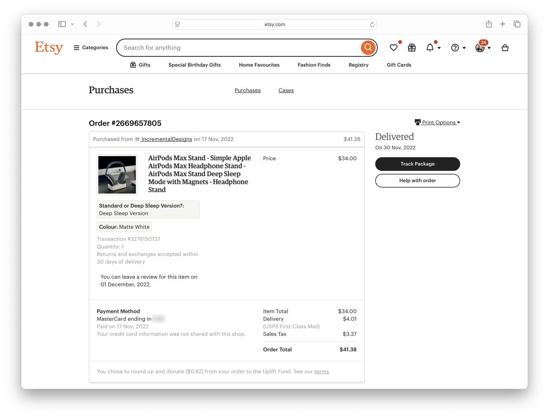Go forward with Safari forward arrow
Image resolution: width=549 pixels, height=417 pixels.
click(99, 24)
